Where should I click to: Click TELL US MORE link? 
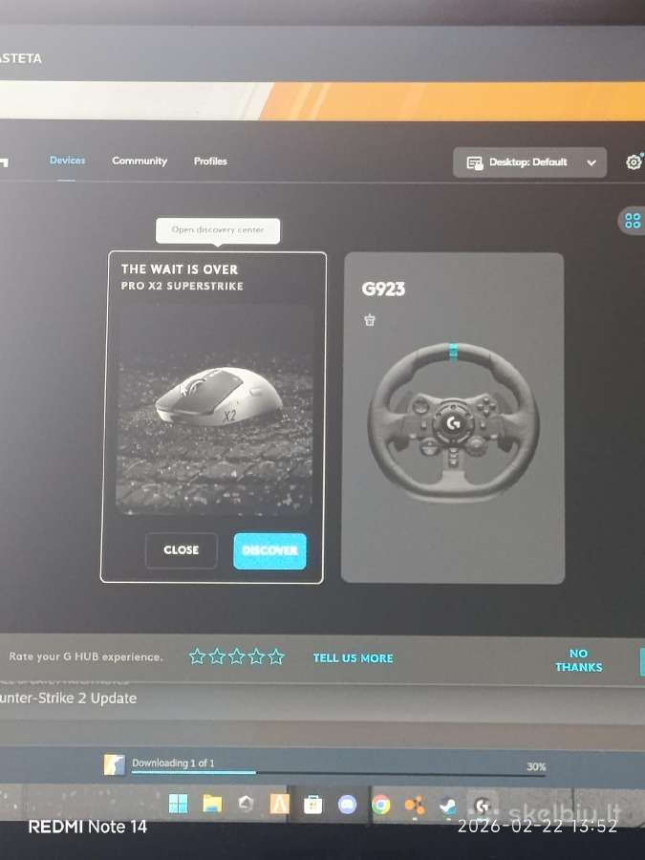pos(353,658)
